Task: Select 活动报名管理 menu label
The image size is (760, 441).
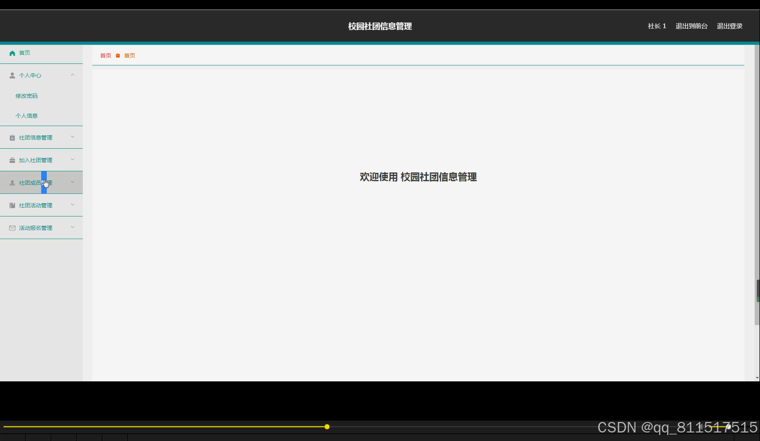Action: point(36,228)
